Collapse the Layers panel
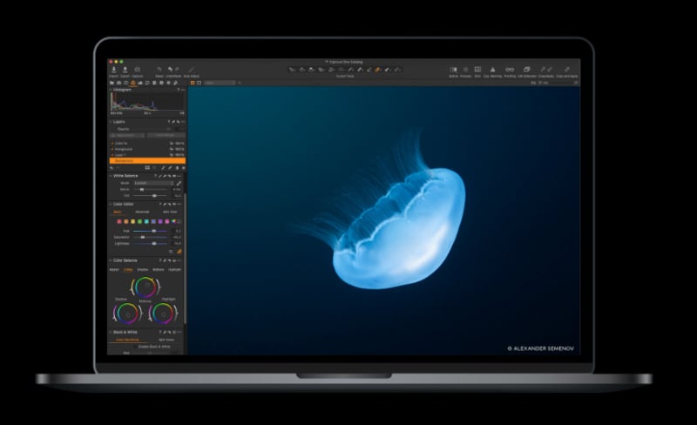 click(x=111, y=121)
